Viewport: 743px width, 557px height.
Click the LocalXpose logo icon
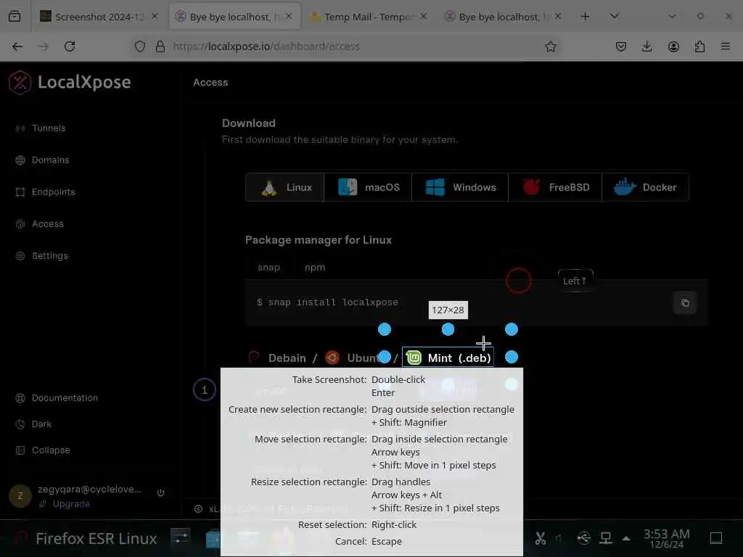coord(20,83)
